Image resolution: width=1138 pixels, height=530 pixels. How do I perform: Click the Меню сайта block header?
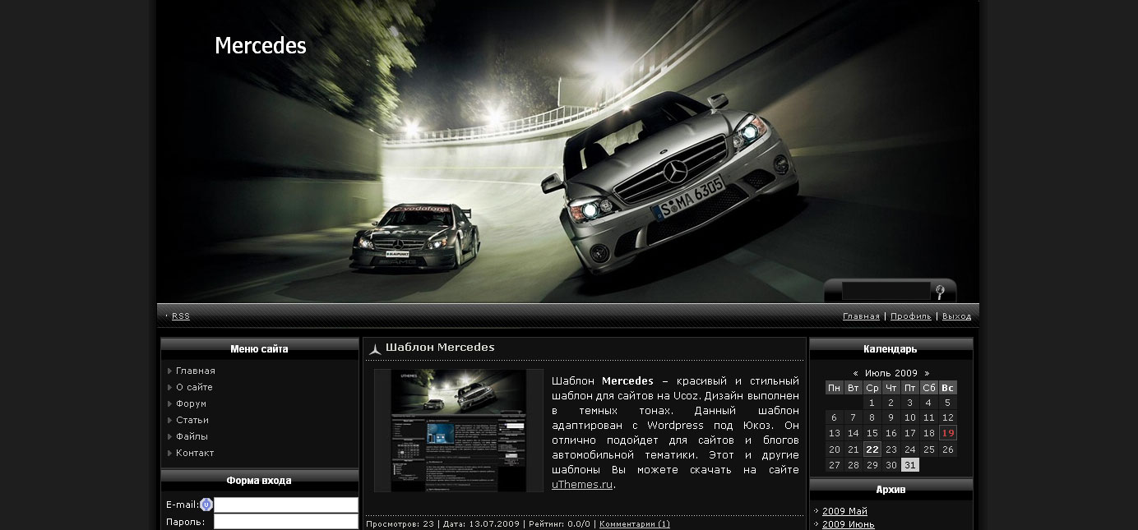pos(259,349)
